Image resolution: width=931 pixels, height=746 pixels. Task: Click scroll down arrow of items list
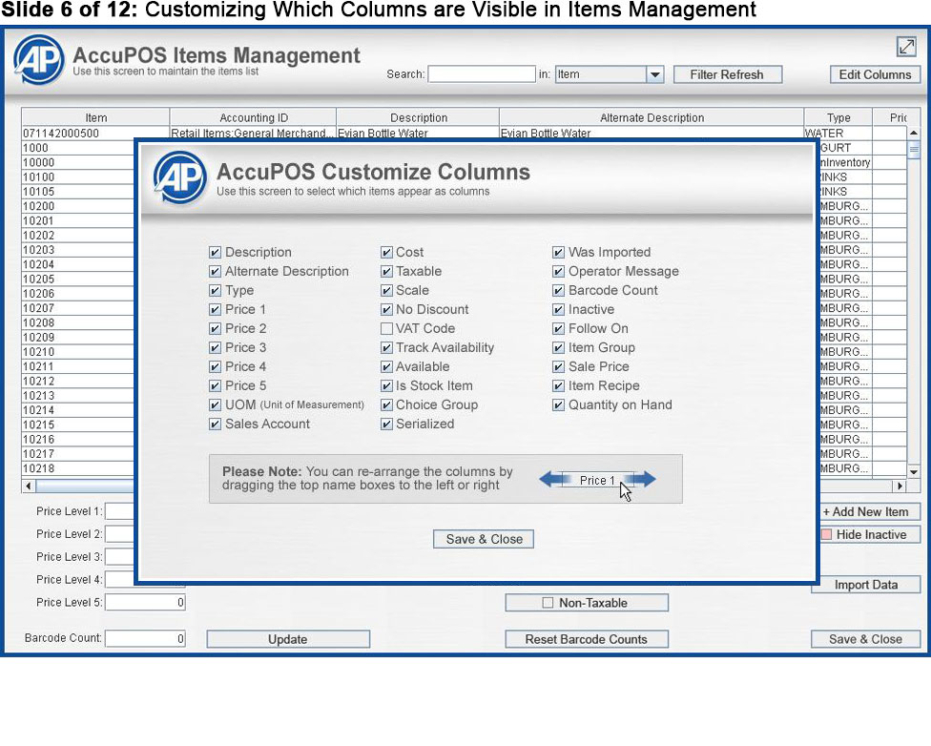pyautogui.click(x=914, y=472)
